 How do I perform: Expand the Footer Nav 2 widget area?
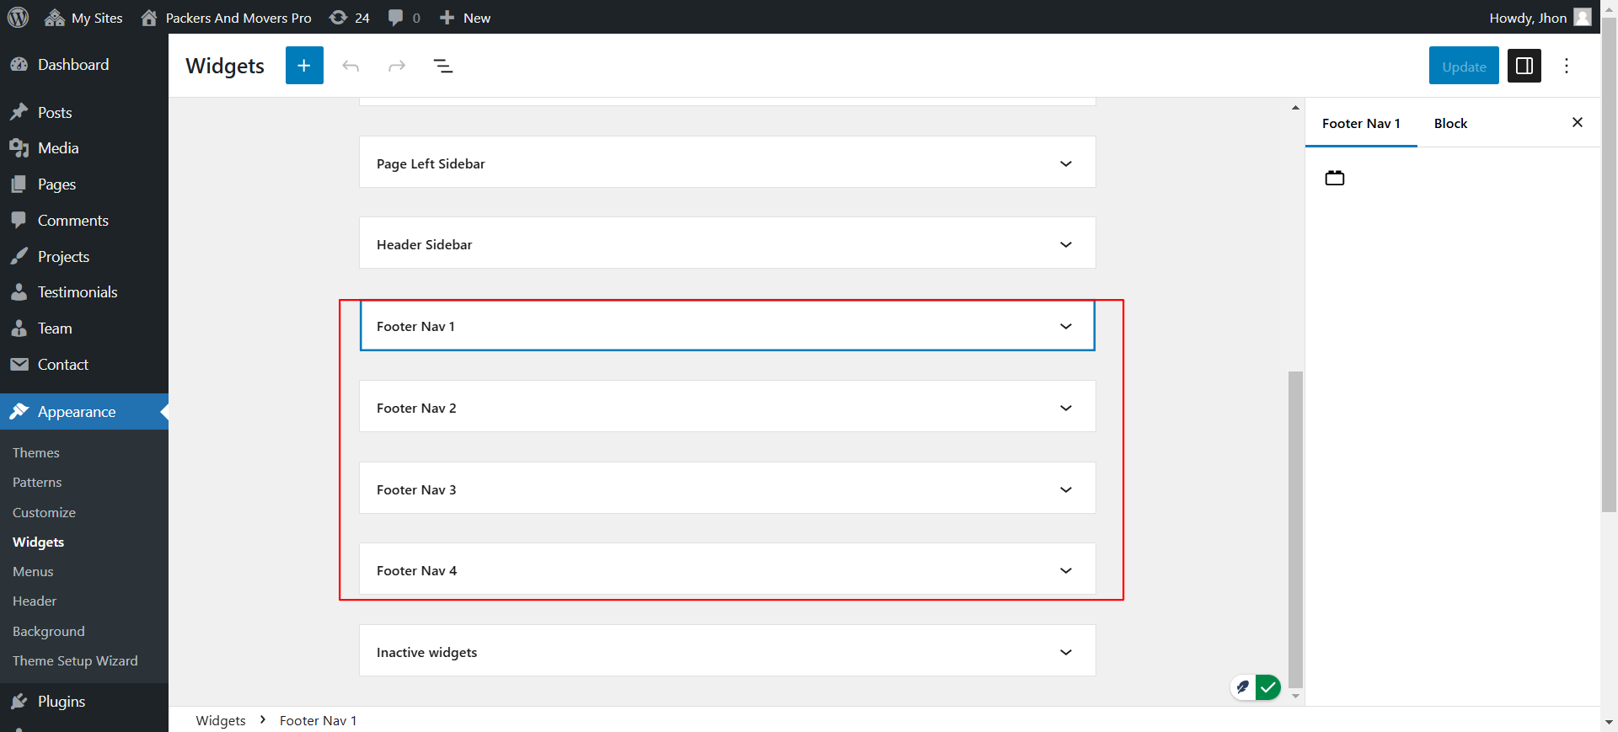point(1065,408)
